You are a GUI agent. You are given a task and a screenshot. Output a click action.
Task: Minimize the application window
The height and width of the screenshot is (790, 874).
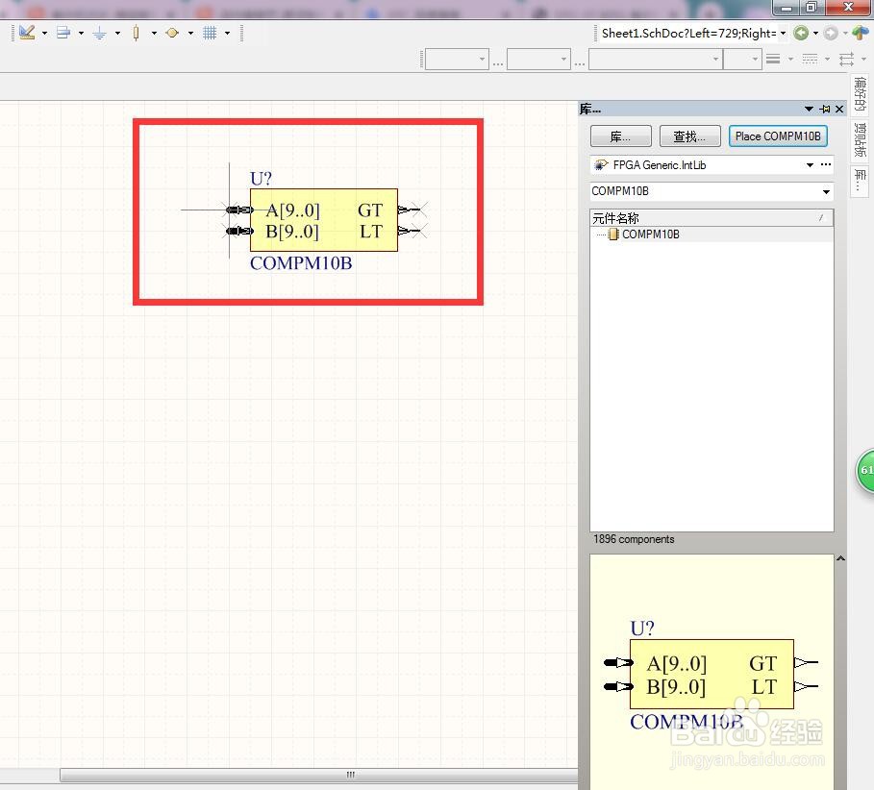coord(787,8)
